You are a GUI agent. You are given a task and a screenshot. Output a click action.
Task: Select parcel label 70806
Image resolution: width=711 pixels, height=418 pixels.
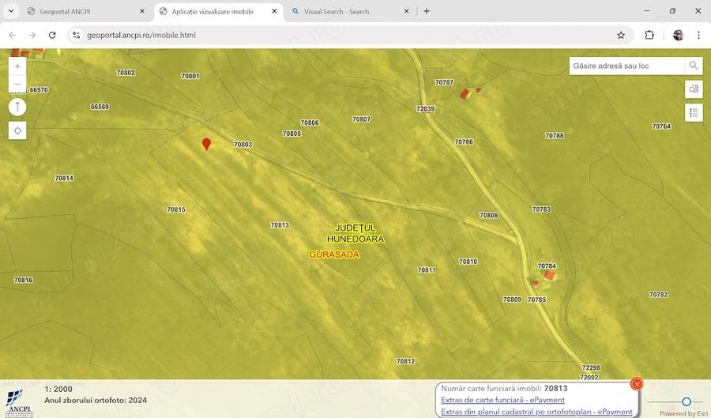point(310,122)
